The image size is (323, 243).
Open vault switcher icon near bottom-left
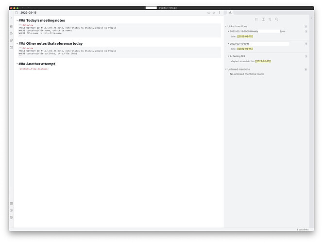[x=11, y=204]
